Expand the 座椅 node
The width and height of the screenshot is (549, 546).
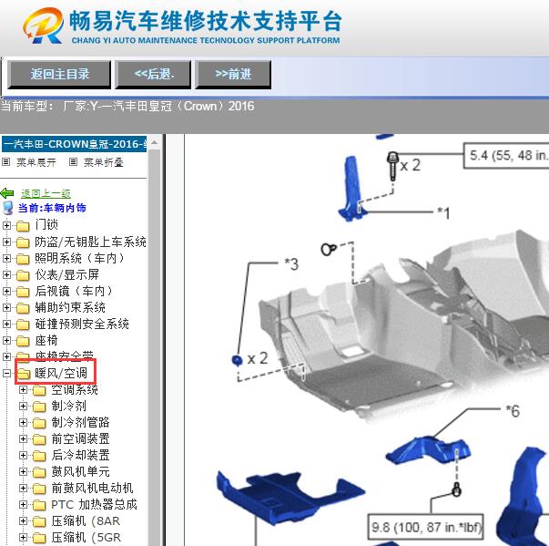[6, 340]
